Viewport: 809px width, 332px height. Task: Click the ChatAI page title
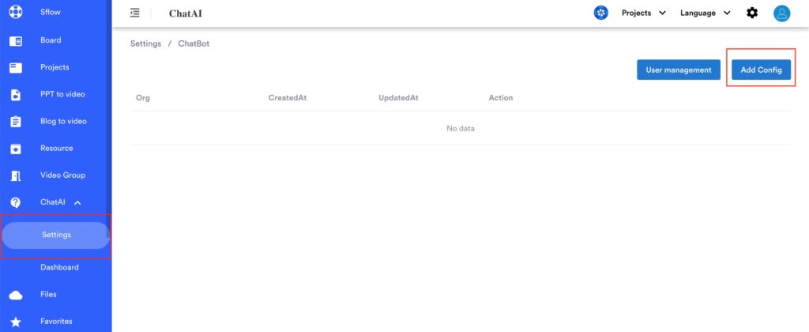click(185, 13)
